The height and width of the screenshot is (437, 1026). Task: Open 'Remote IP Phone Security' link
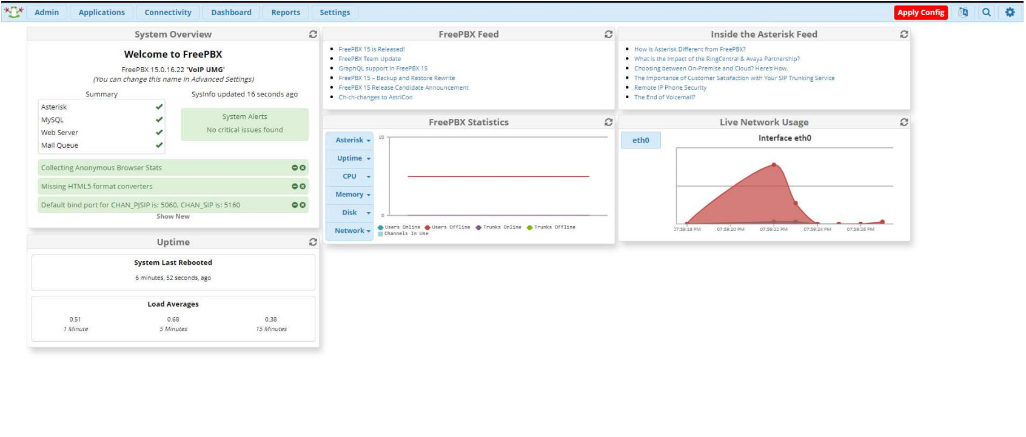point(670,88)
